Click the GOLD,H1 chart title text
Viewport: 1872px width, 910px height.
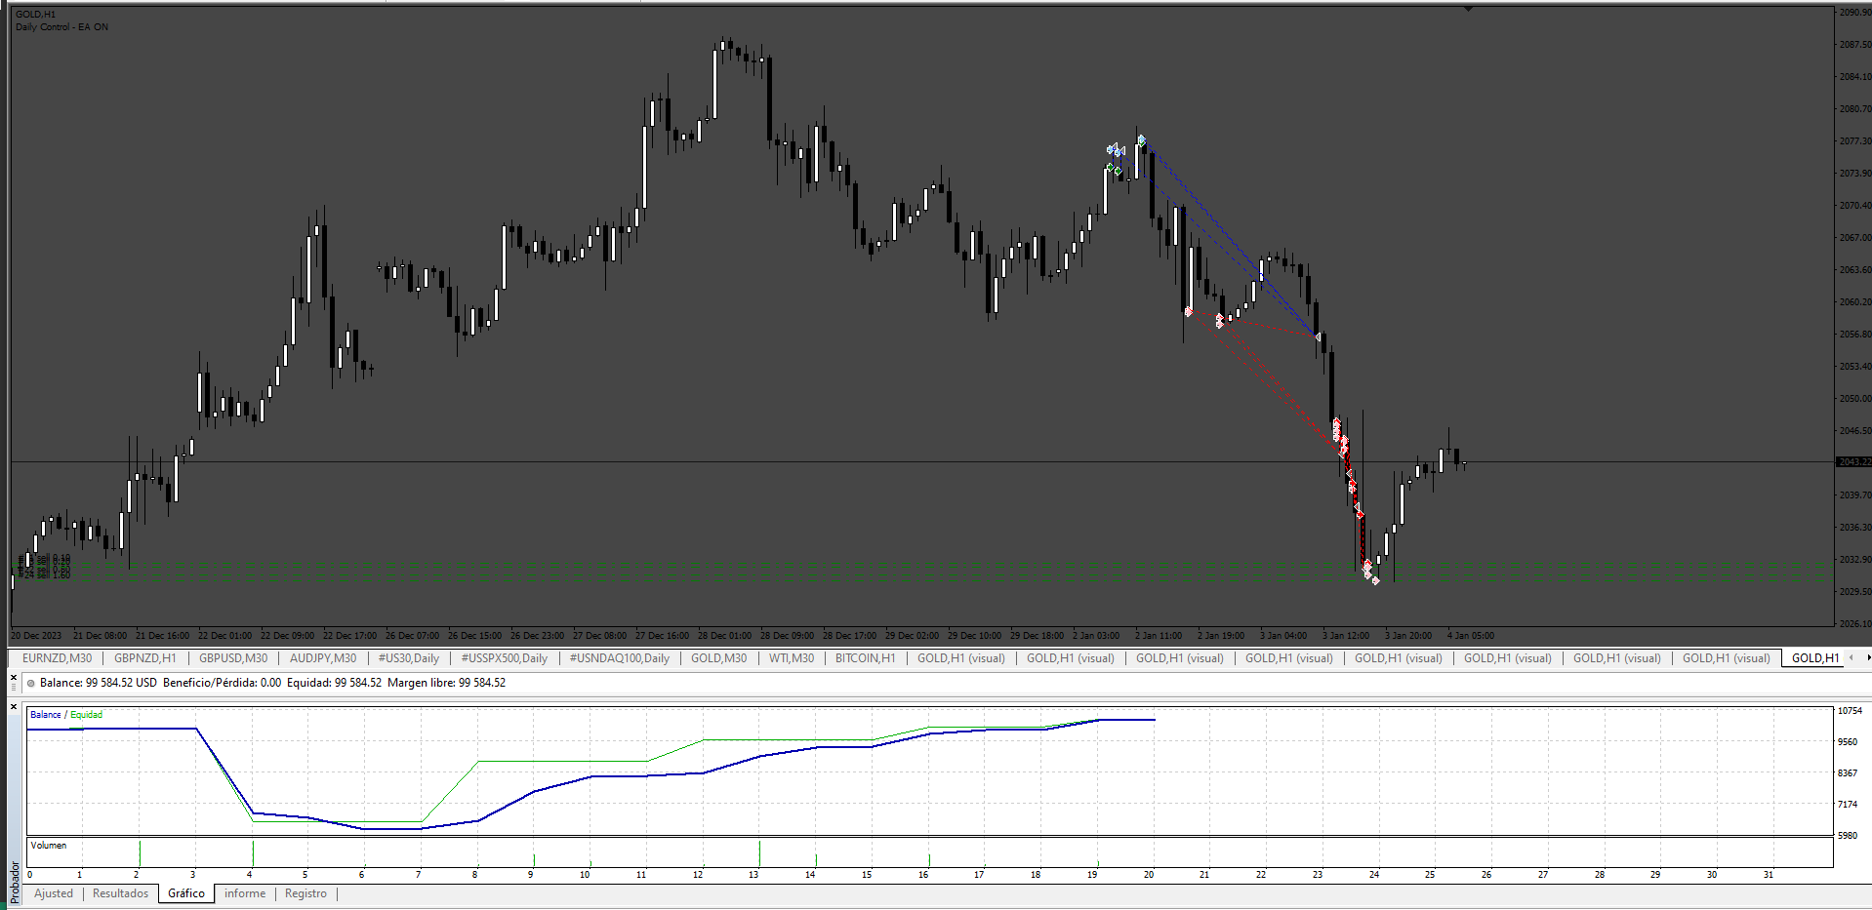tap(35, 15)
